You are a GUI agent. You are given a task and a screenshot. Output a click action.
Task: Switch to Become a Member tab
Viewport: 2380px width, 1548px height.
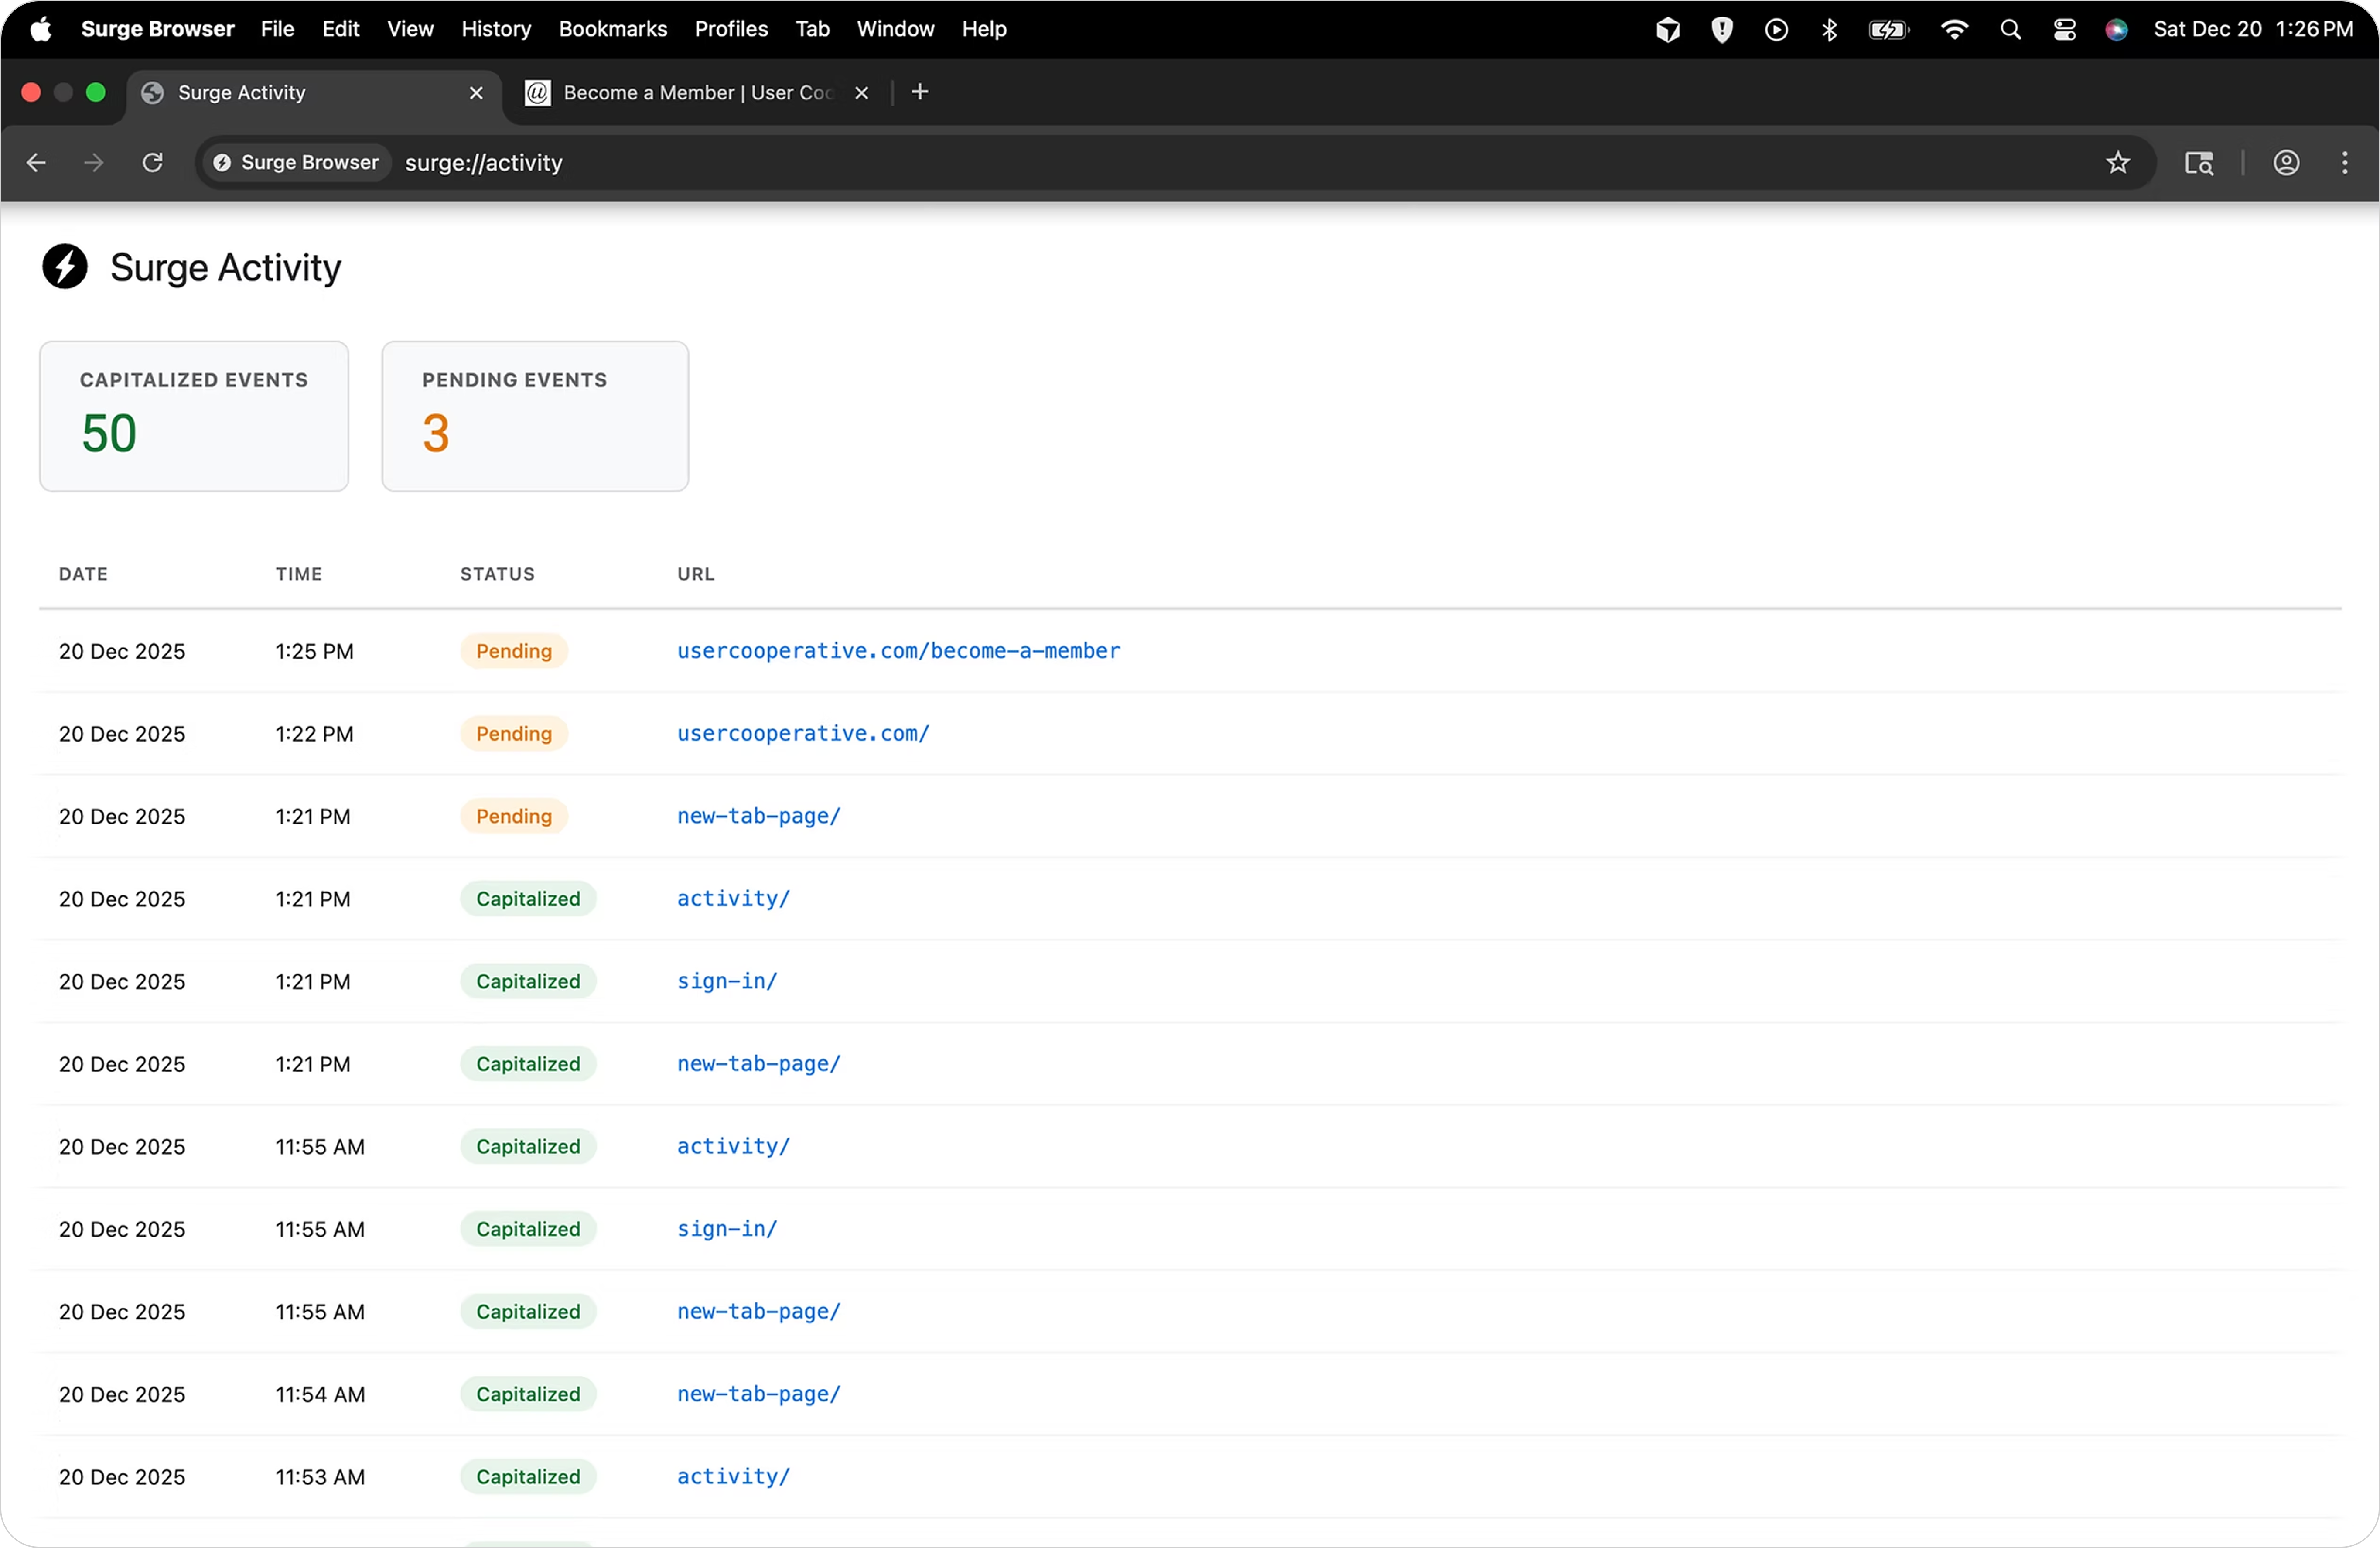point(698,92)
